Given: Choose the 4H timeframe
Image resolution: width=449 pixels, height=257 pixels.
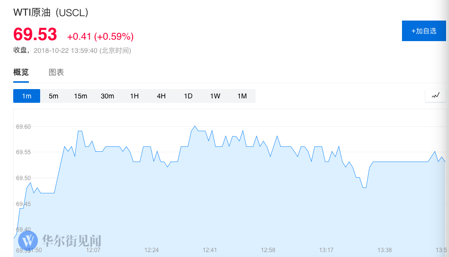Looking at the screenshot, I should [x=161, y=96].
